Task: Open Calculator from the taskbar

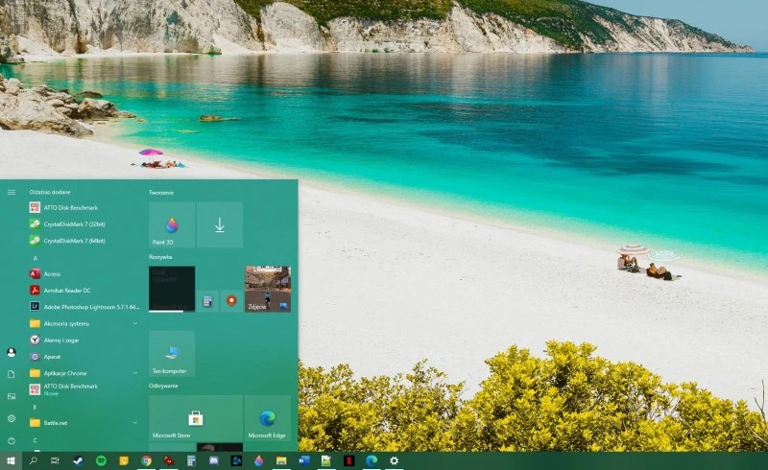Action: [x=191, y=460]
